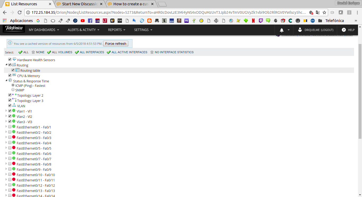This screenshot has height=197, width=362.
Task: Click the Telefonica logo
Action: [x=14, y=29]
